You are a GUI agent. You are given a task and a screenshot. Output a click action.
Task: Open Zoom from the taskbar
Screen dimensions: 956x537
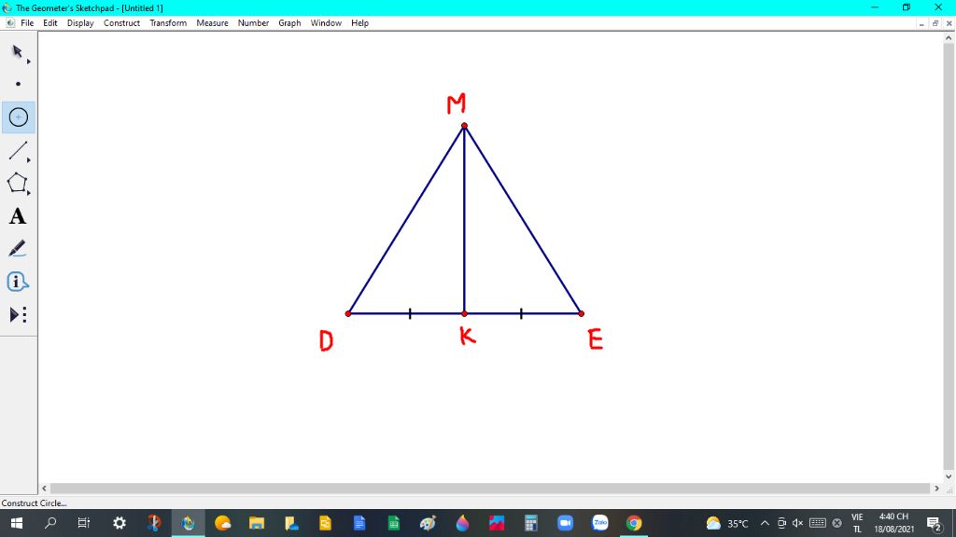coord(565,523)
